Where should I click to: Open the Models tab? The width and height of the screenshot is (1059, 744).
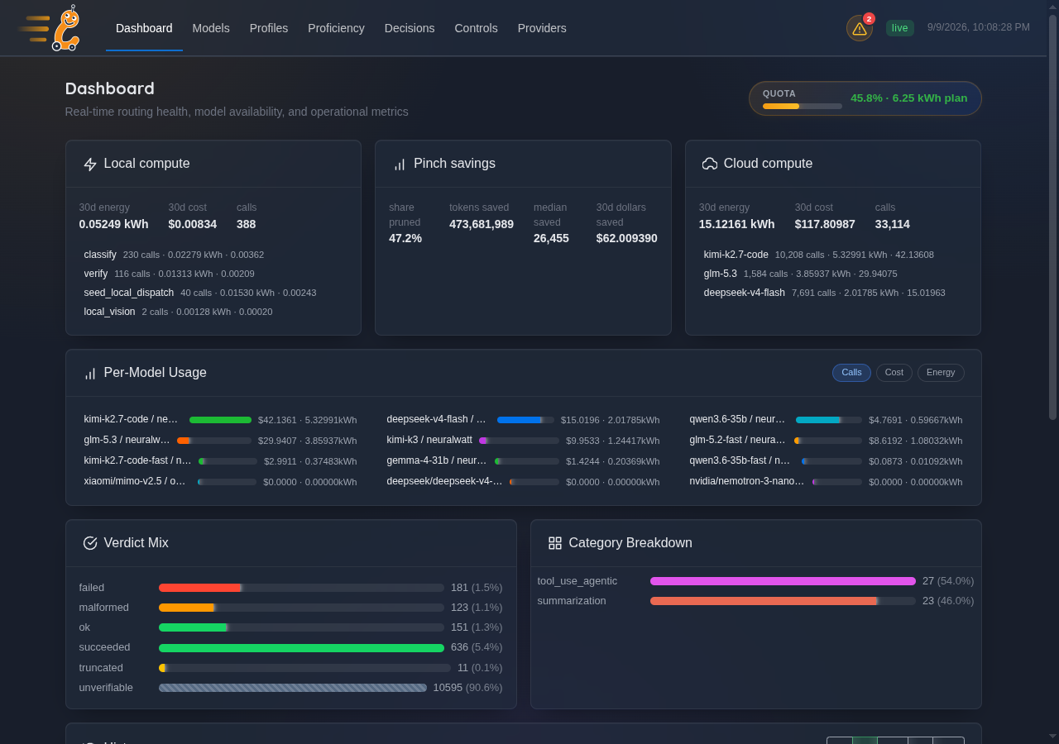[211, 28]
